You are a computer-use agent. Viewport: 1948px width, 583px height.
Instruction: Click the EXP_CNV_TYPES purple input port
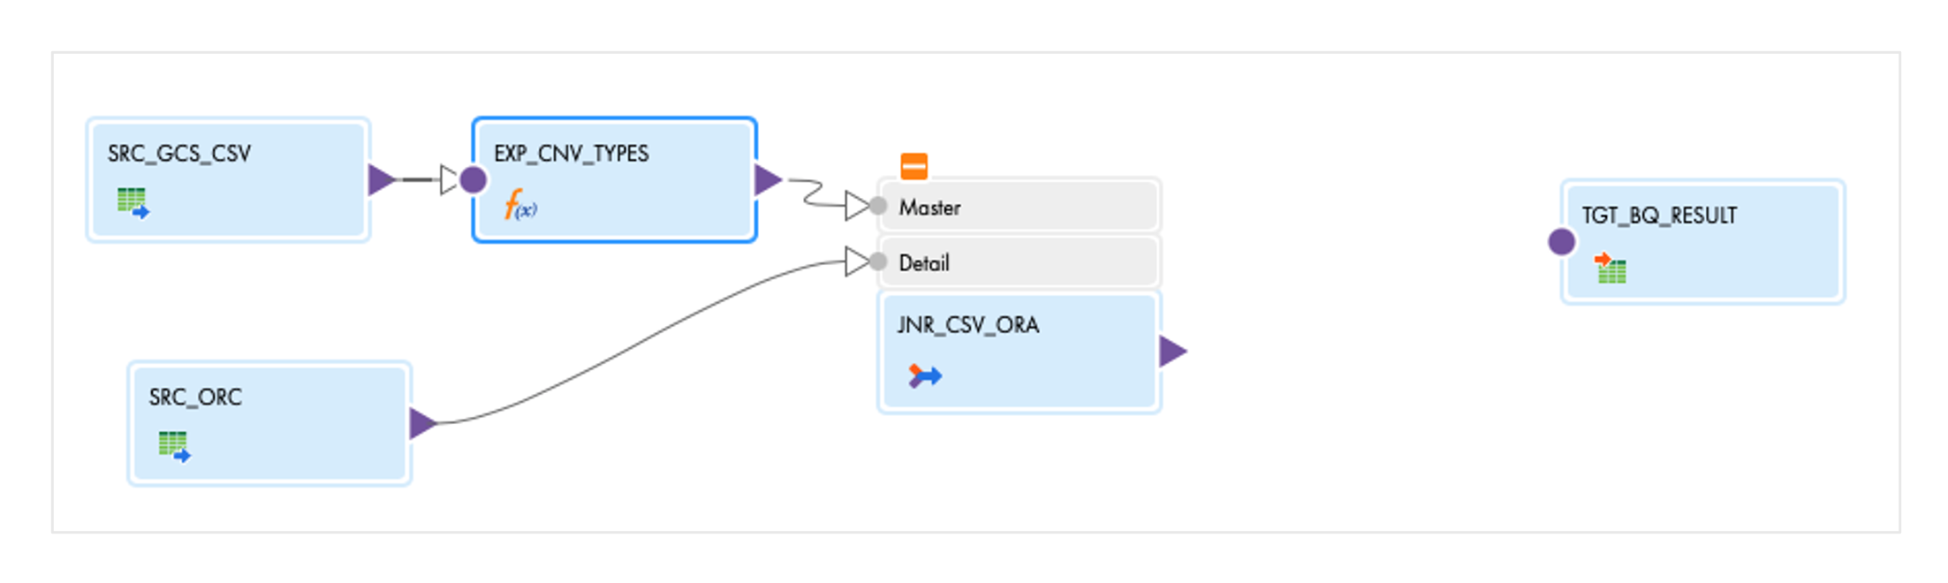coord(474,179)
